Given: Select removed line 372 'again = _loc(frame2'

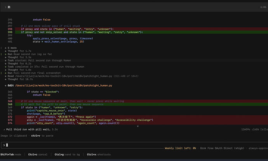Looking at the screenshot, I should coord(141,117).
